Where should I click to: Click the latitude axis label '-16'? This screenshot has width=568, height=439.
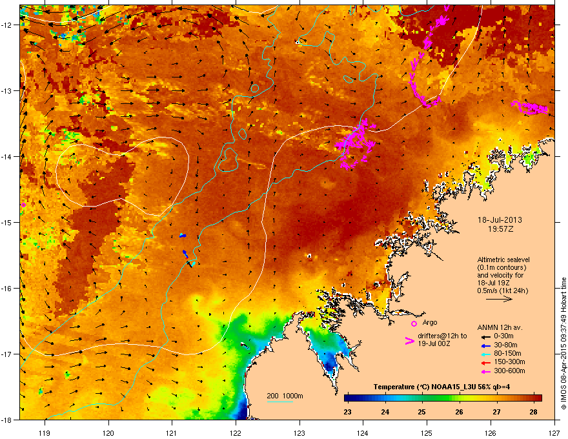[6, 289]
